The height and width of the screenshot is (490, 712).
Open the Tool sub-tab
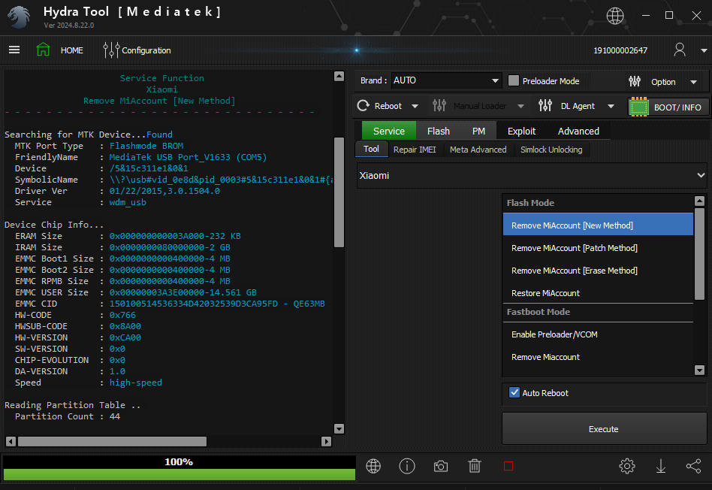(371, 149)
